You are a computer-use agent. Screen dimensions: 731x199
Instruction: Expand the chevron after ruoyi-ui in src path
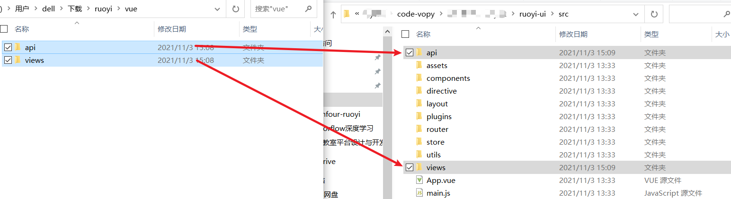coord(552,14)
